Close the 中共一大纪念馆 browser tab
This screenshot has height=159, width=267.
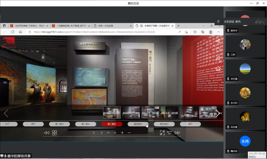[x=131, y=26]
